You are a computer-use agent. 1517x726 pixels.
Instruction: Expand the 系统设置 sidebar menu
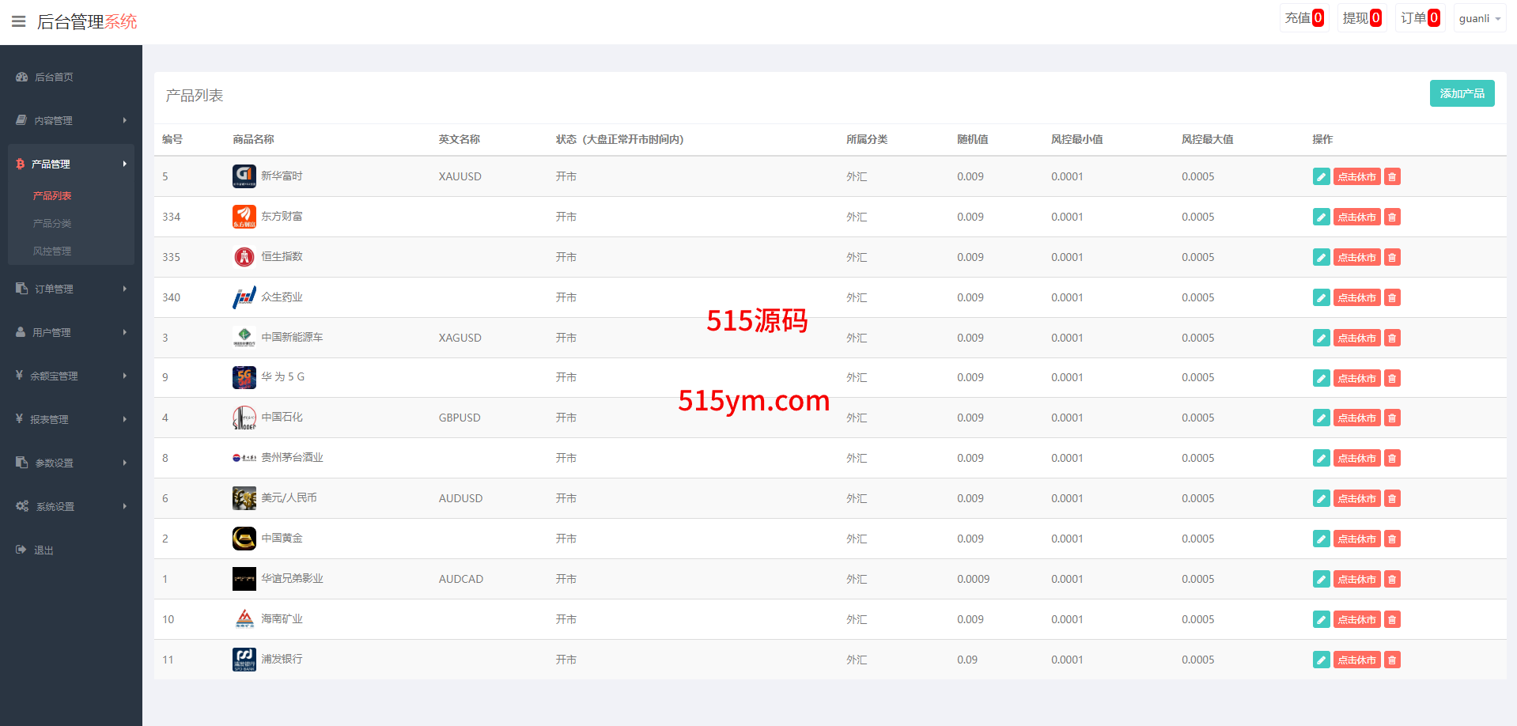tap(70, 506)
